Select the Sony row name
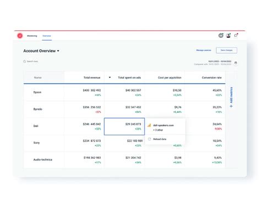 (x=36, y=143)
